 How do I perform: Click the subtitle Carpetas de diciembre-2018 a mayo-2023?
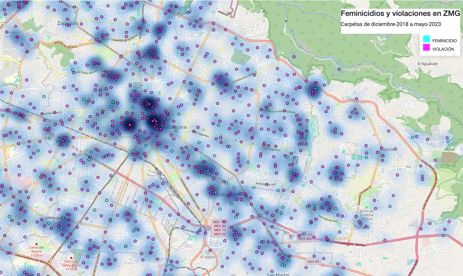coord(391,24)
